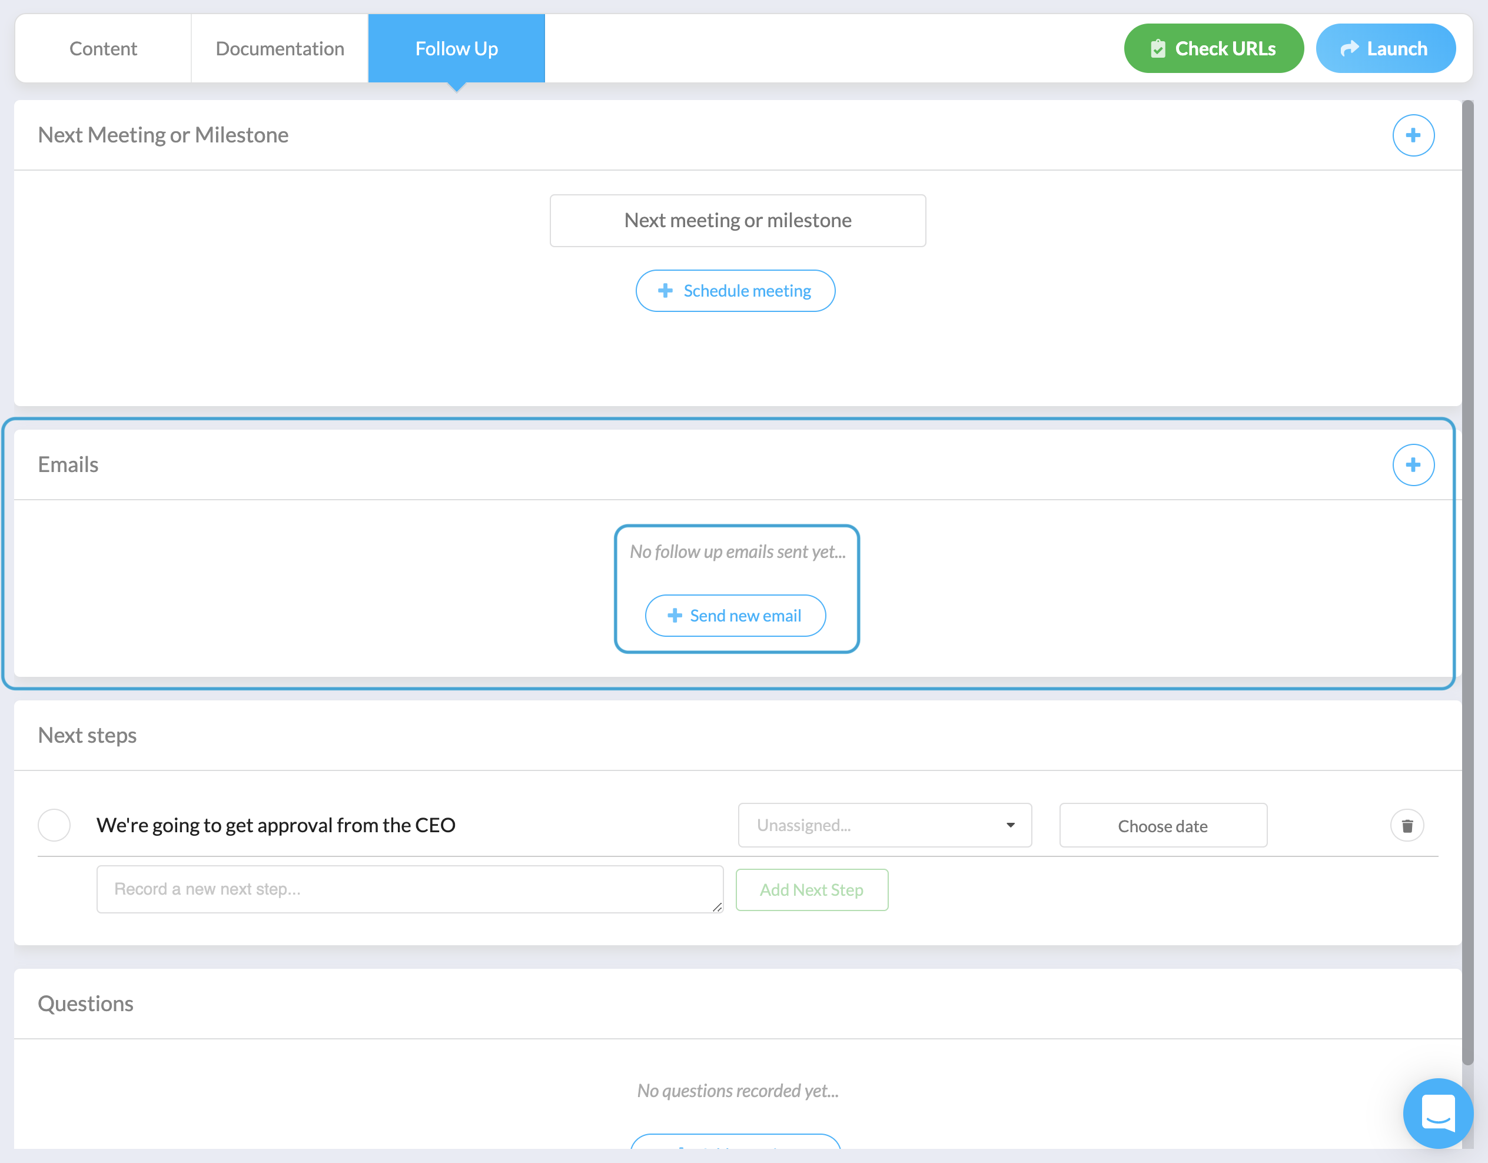Click the Next meeting or milestone field
This screenshot has height=1163, width=1488.
pyautogui.click(x=737, y=221)
